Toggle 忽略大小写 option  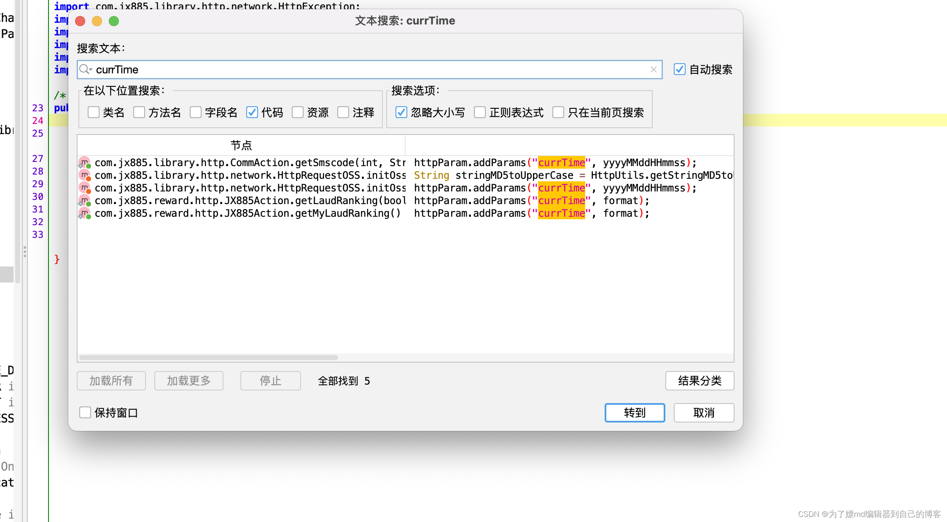pyautogui.click(x=401, y=113)
